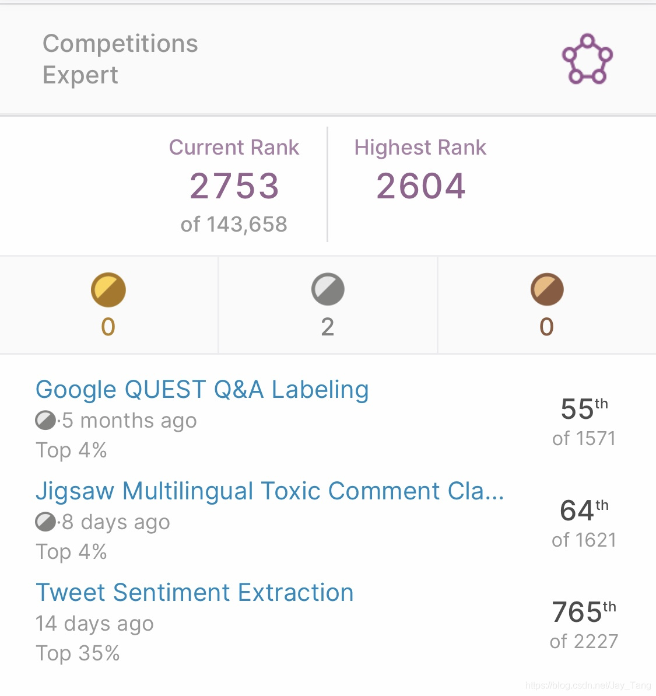
Task: Click the silver medal count 2
Action: [x=328, y=327]
